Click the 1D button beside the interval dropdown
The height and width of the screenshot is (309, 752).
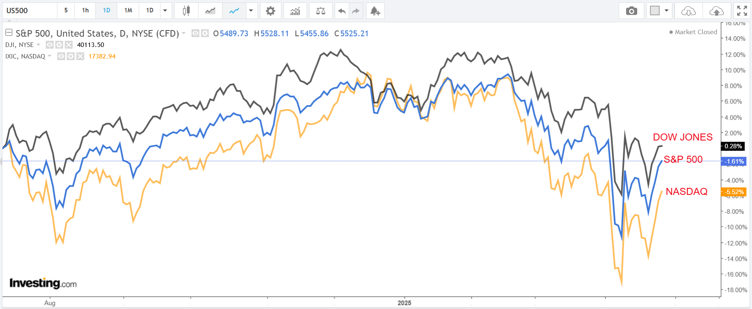click(150, 11)
